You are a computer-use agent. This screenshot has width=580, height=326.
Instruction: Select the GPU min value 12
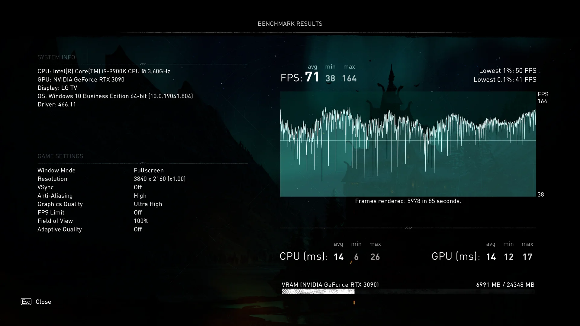[x=509, y=257]
